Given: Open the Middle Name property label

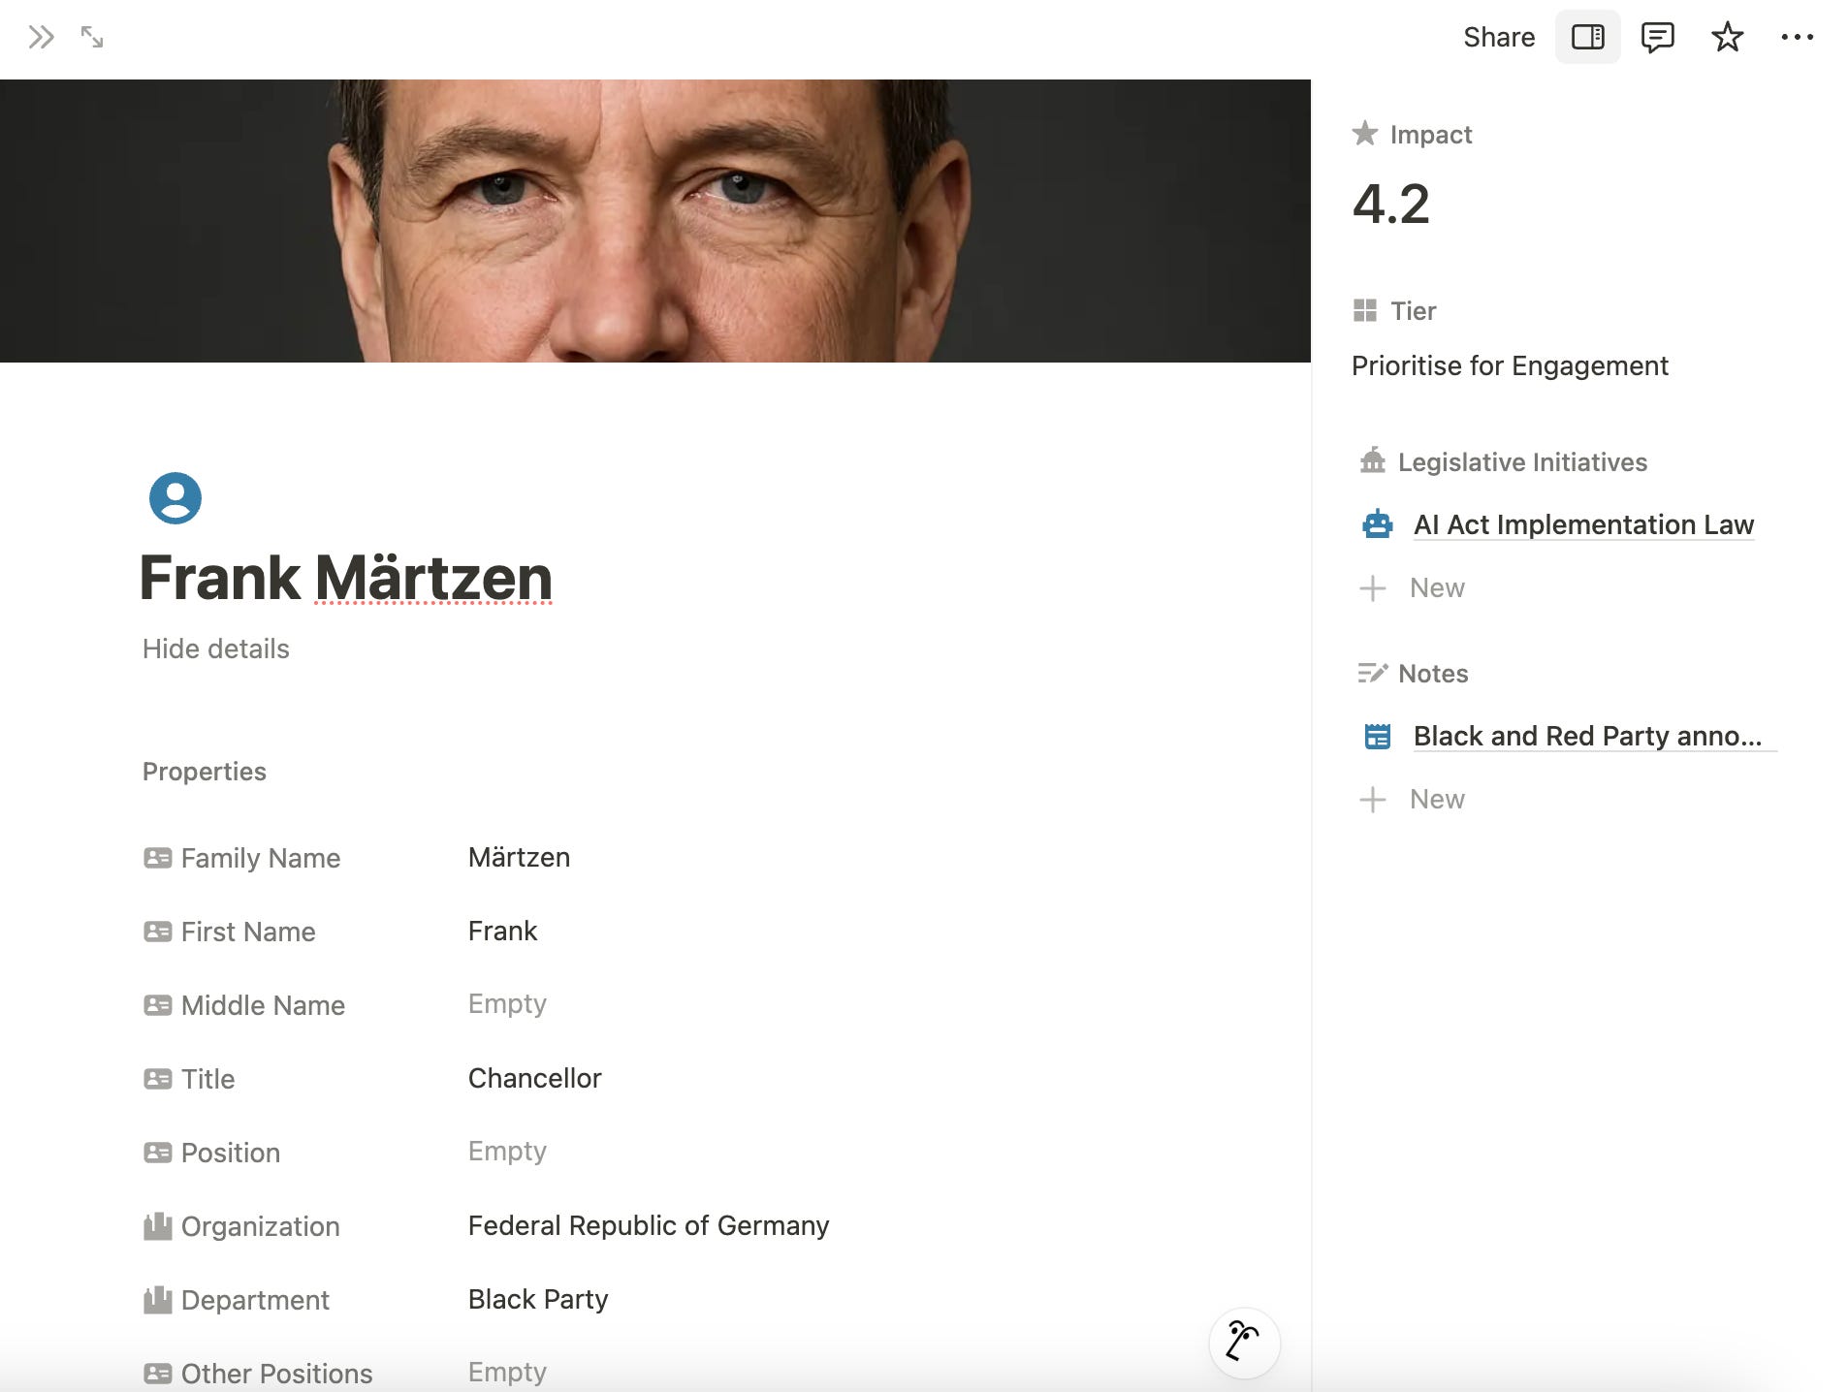Looking at the screenshot, I should (x=263, y=1005).
